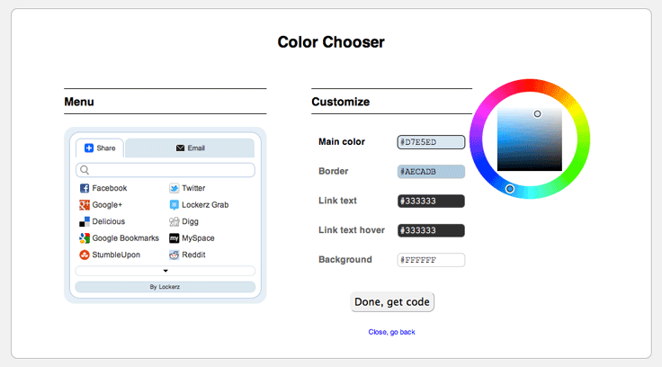Choose the Google+ service icon
Viewport: 662px width, 367px height.
coord(85,205)
